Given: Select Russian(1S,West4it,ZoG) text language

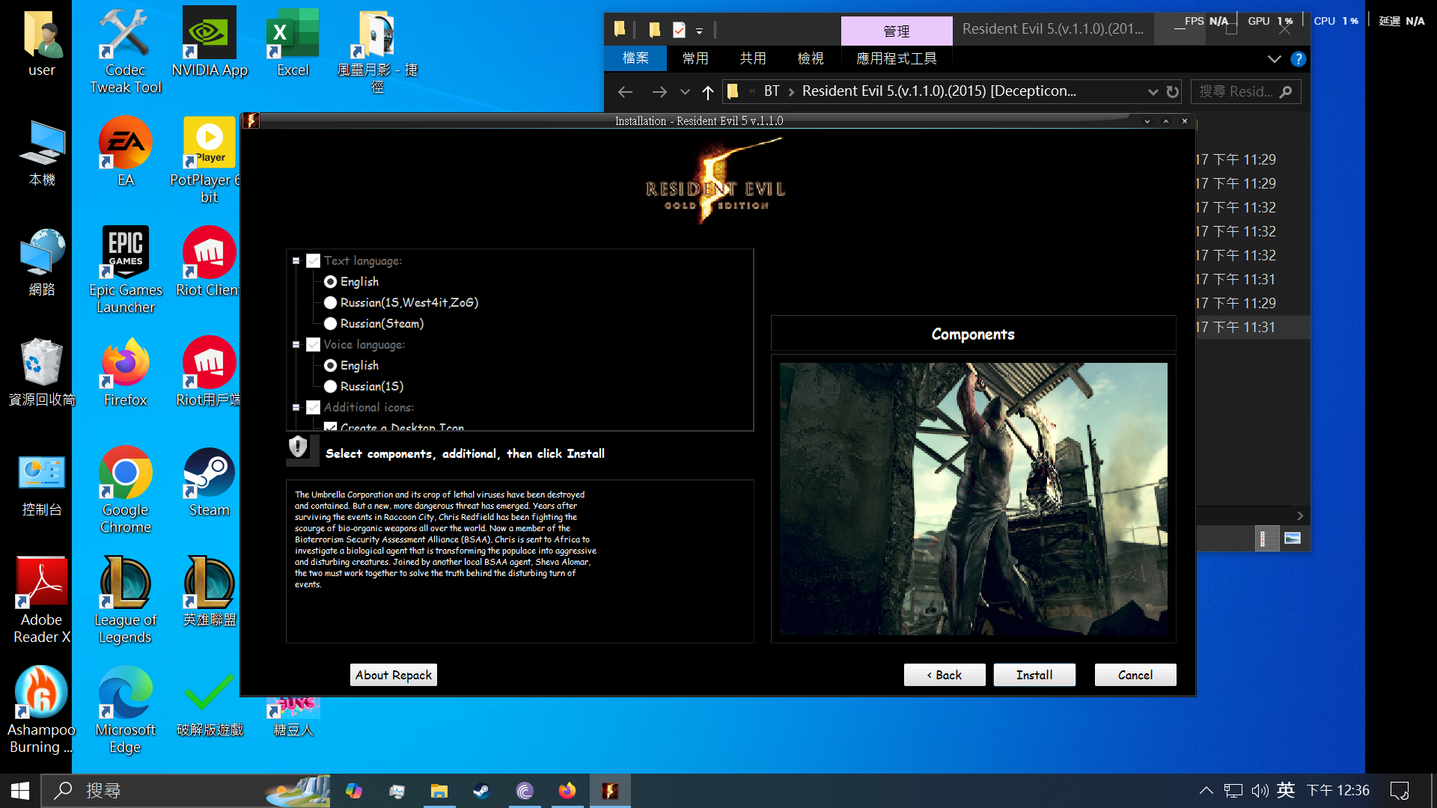Looking at the screenshot, I should click(x=330, y=303).
